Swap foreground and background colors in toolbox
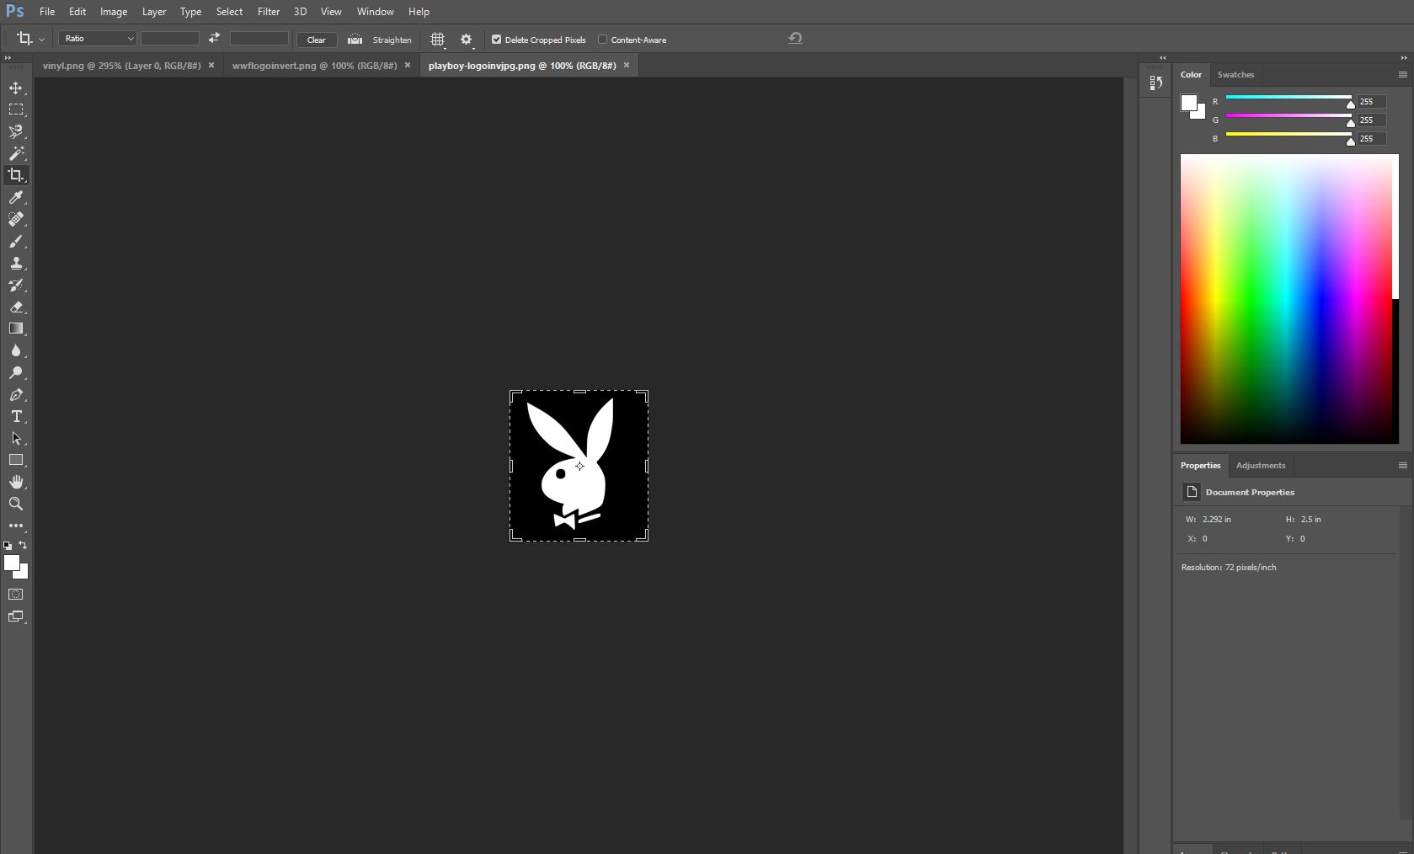This screenshot has width=1414, height=854. pos(23,545)
